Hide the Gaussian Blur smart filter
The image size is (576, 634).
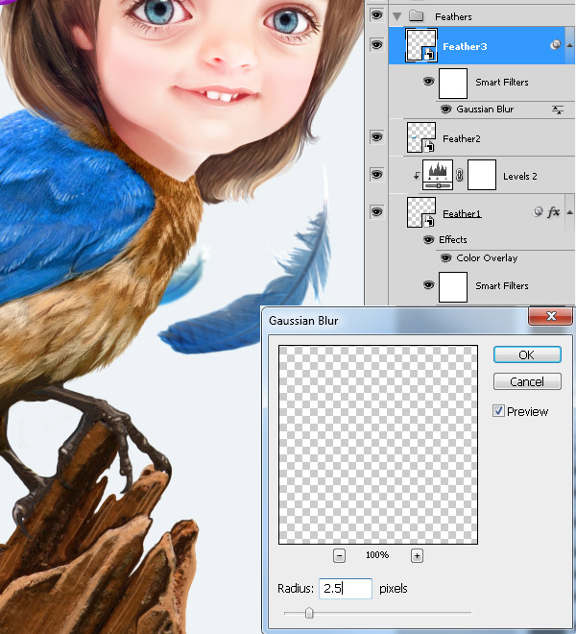click(x=445, y=110)
